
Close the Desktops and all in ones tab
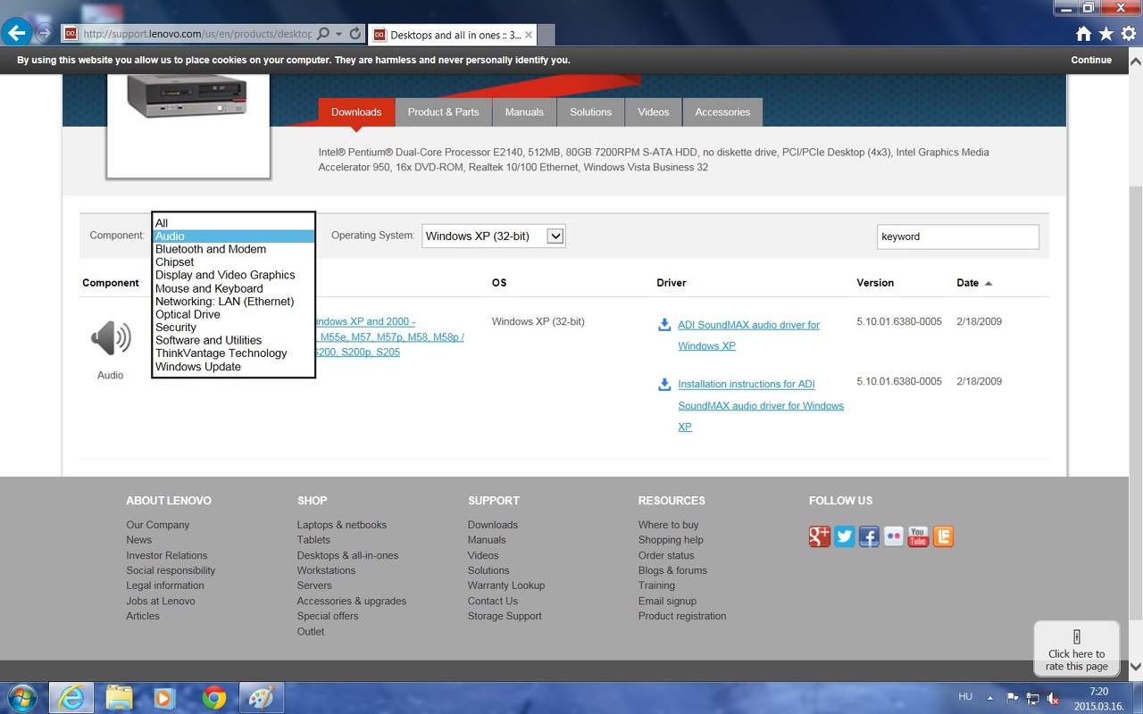pos(529,35)
